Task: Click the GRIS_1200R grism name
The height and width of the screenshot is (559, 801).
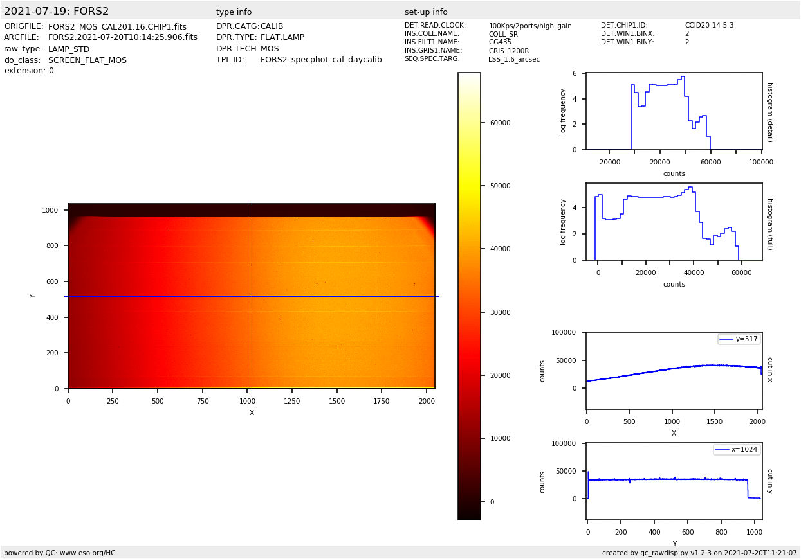Action: click(x=508, y=51)
